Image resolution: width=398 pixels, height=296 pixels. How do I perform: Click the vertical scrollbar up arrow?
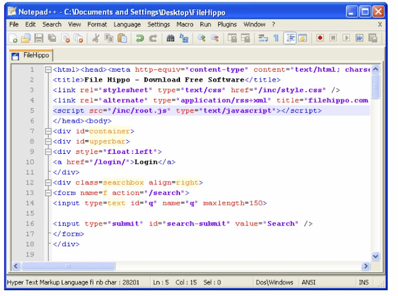pos(376,69)
